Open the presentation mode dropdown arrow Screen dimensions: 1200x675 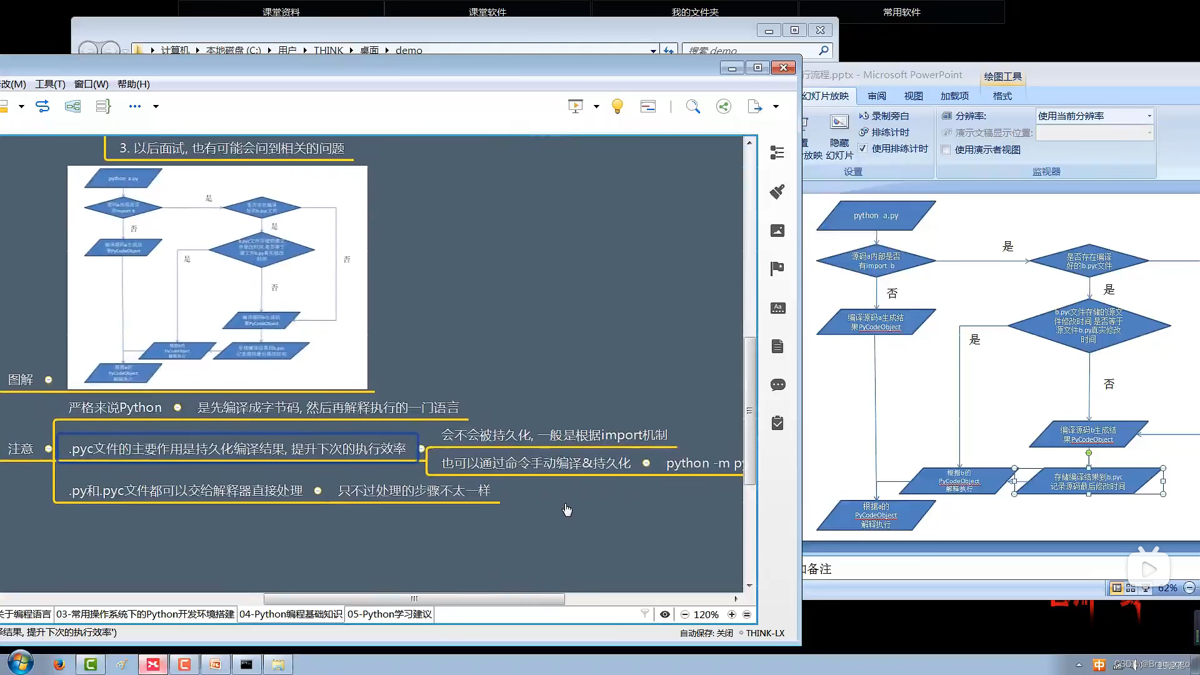click(x=596, y=107)
